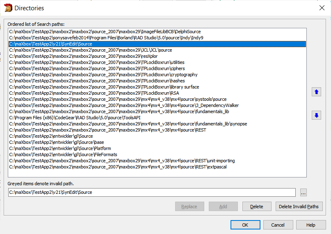Click the Directories dialog title icon
Screen dimensions: 331x234
[8, 8]
